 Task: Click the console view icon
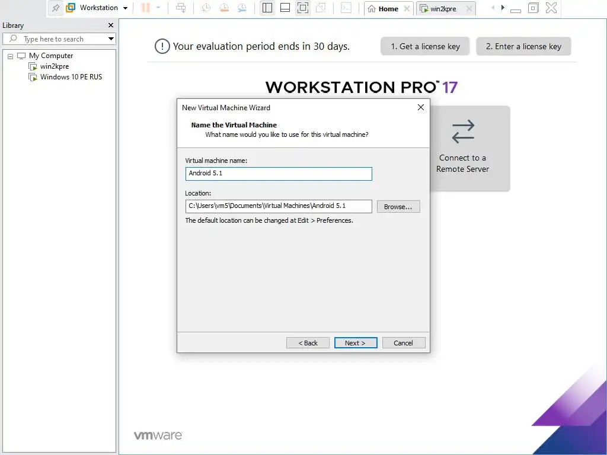(346, 8)
